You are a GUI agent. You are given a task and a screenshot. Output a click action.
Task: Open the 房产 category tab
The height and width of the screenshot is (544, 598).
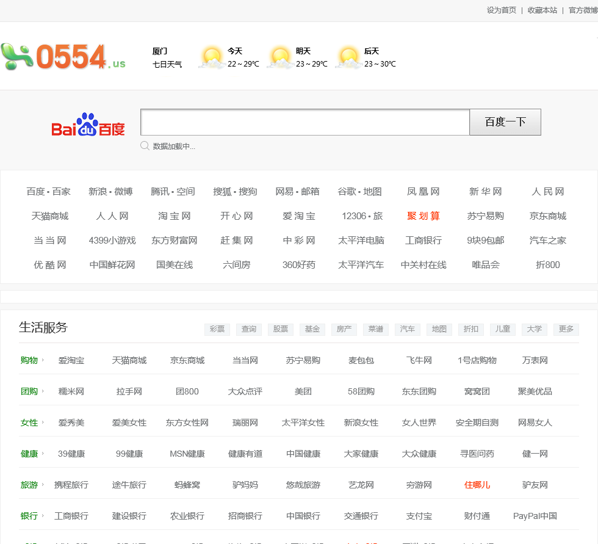344,329
